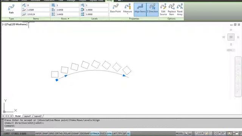This screenshot has height=136, width=242.
Task: Toggle DUCS button in status bar
Action: [103, 133]
